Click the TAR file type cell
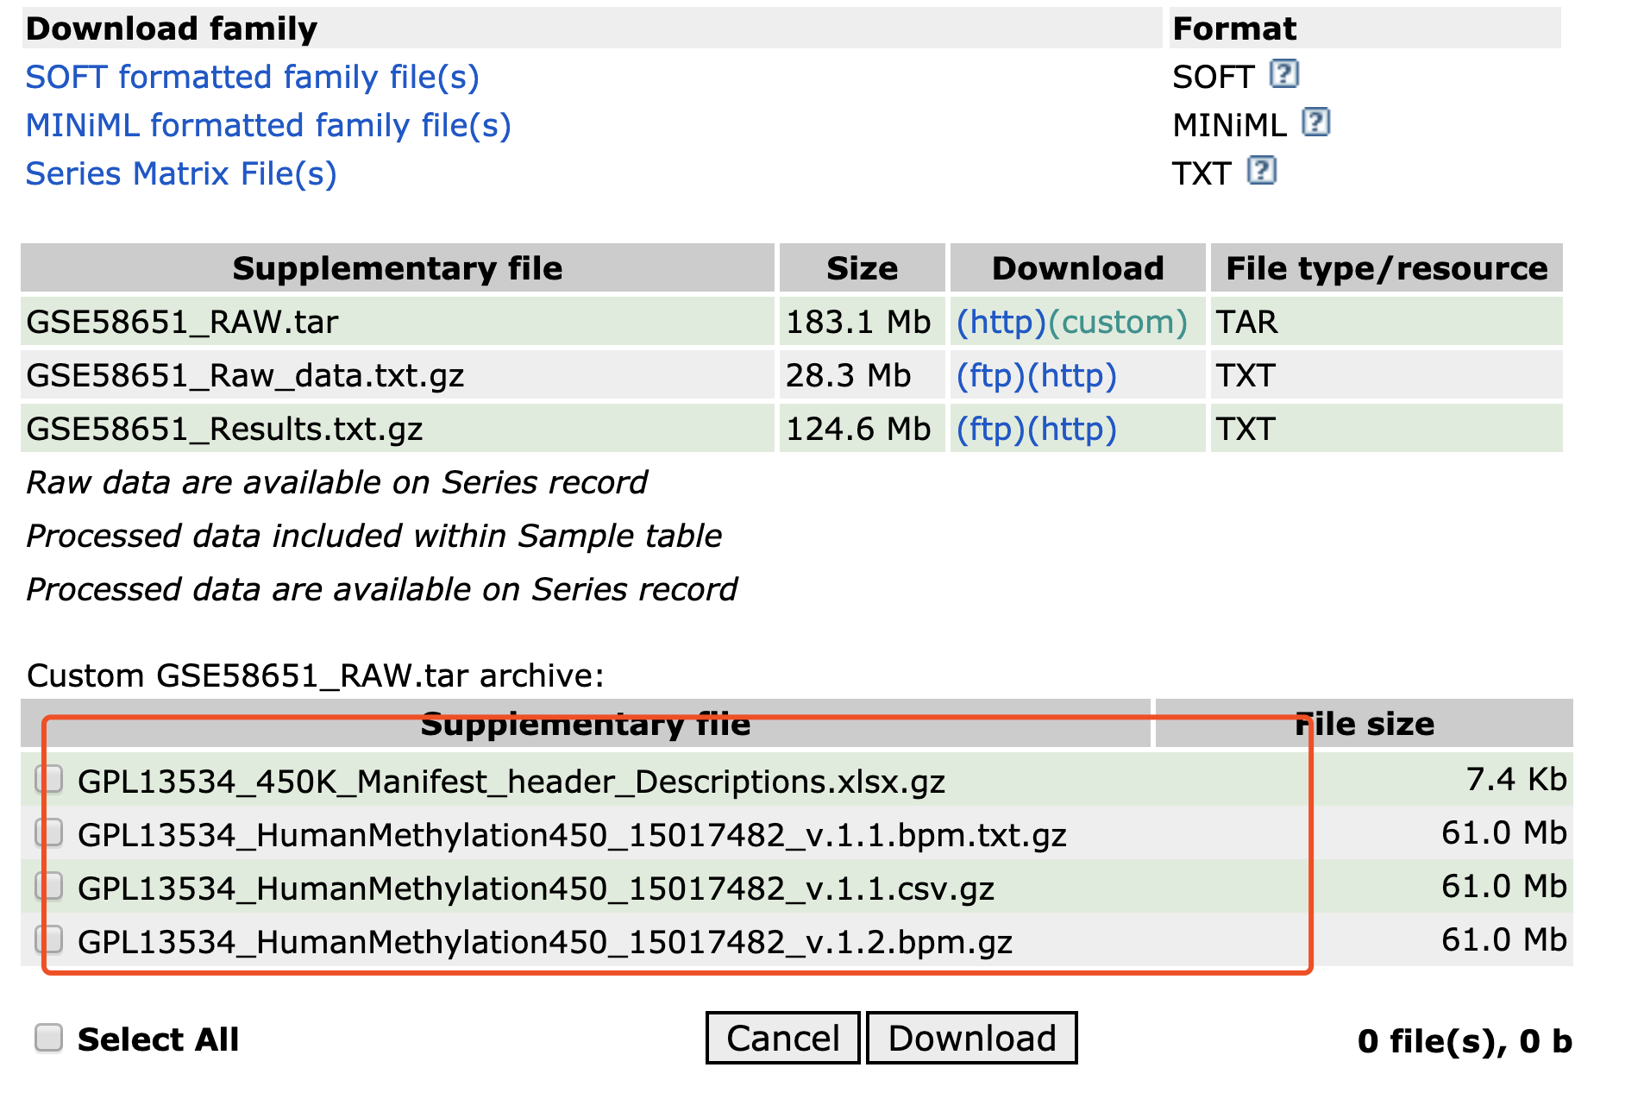 pos(1387,322)
